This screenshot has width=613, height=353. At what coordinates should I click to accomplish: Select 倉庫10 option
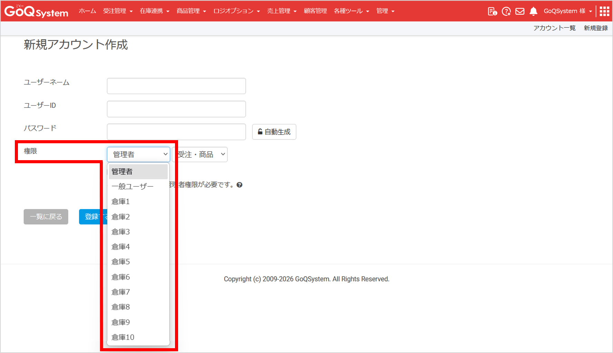(x=138, y=337)
